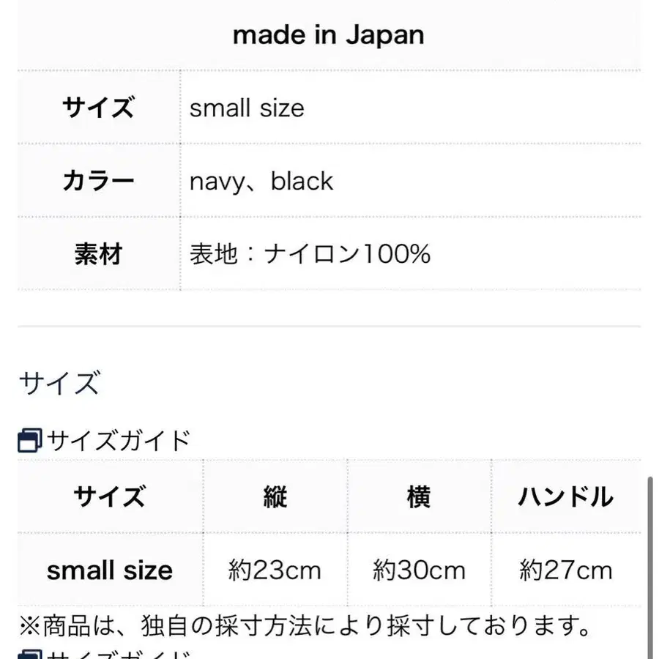Click the 約27cm handle cell
The height and width of the screenshot is (659, 659).
point(566,570)
